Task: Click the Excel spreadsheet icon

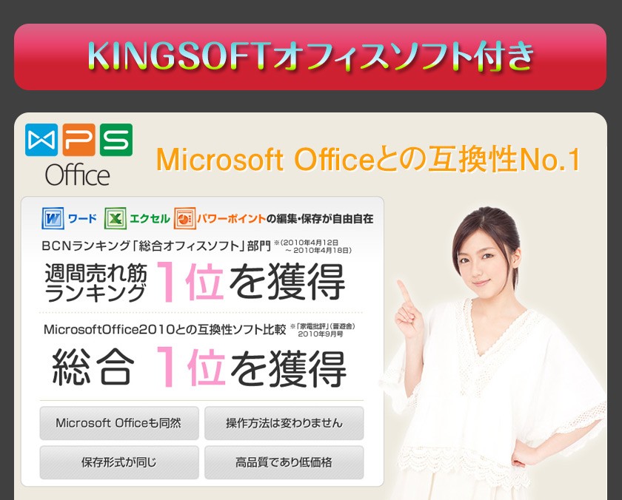Action: pyautogui.click(x=116, y=218)
